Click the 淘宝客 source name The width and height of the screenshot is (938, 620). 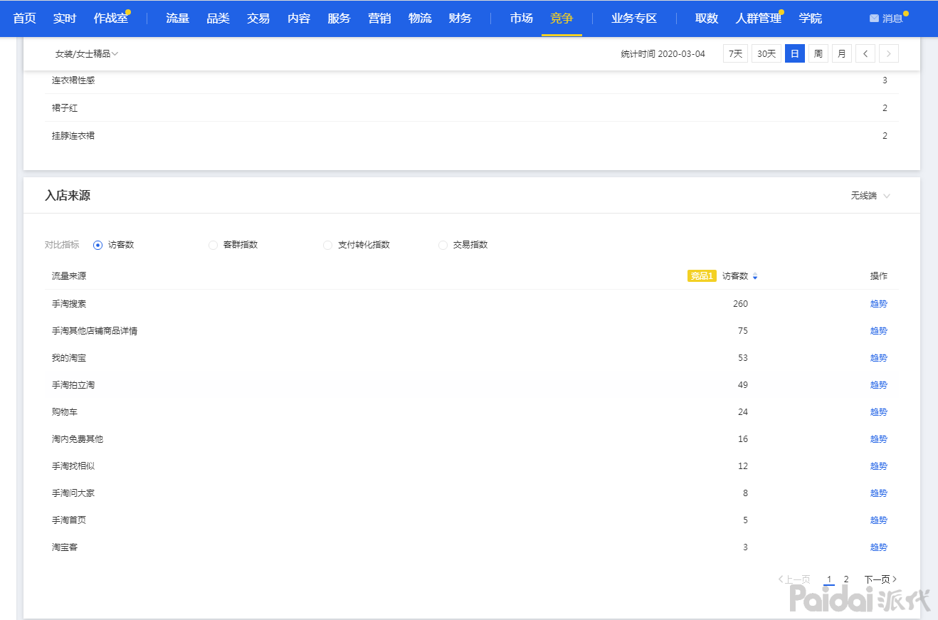pyautogui.click(x=65, y=547)
